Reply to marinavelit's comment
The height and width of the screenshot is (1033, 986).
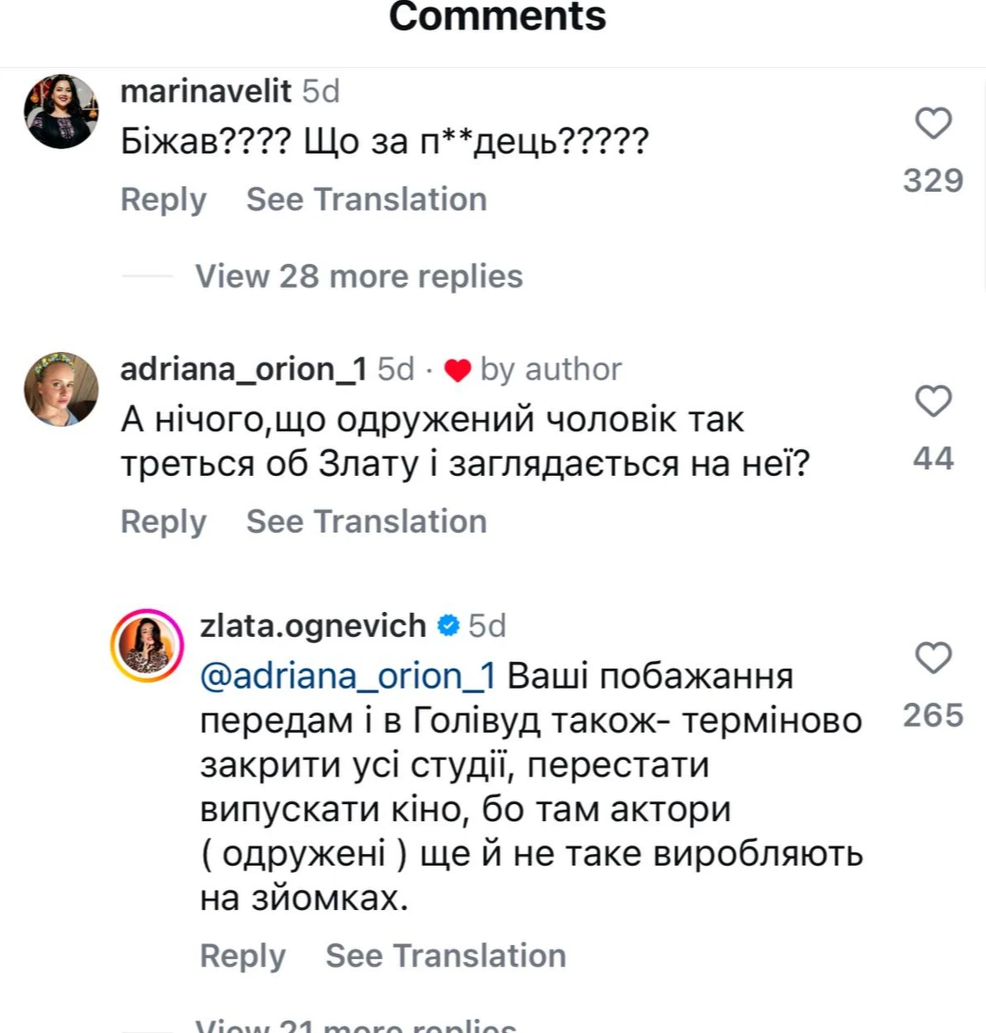click(163, 200)
